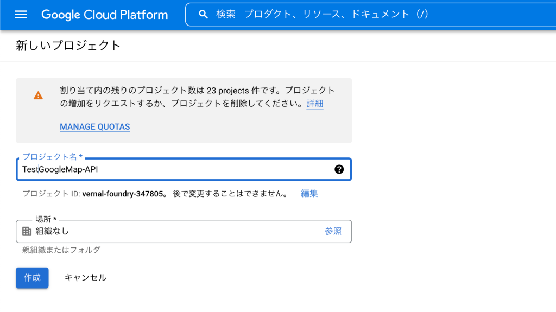Create the project with the 作成 button
The height and width of the screenshot is (312, 556).
click(32, 278)
